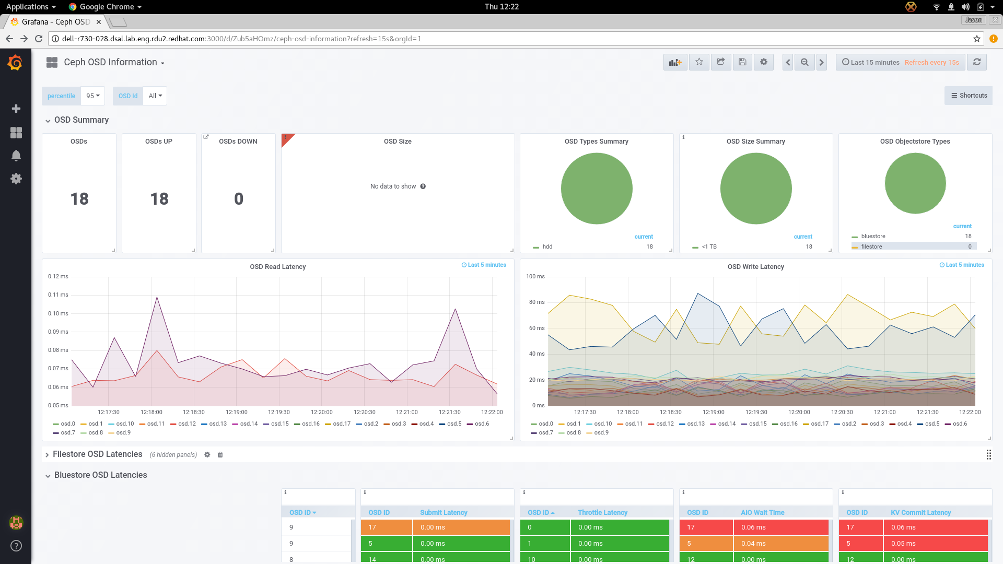Open the percentile 95 dropdown

pyautogui.click(x=93, y=96)
